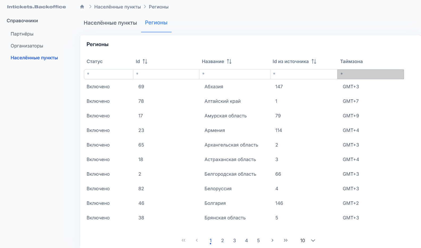Go to page 4
The image size is (421, 248).
(246, 241)
